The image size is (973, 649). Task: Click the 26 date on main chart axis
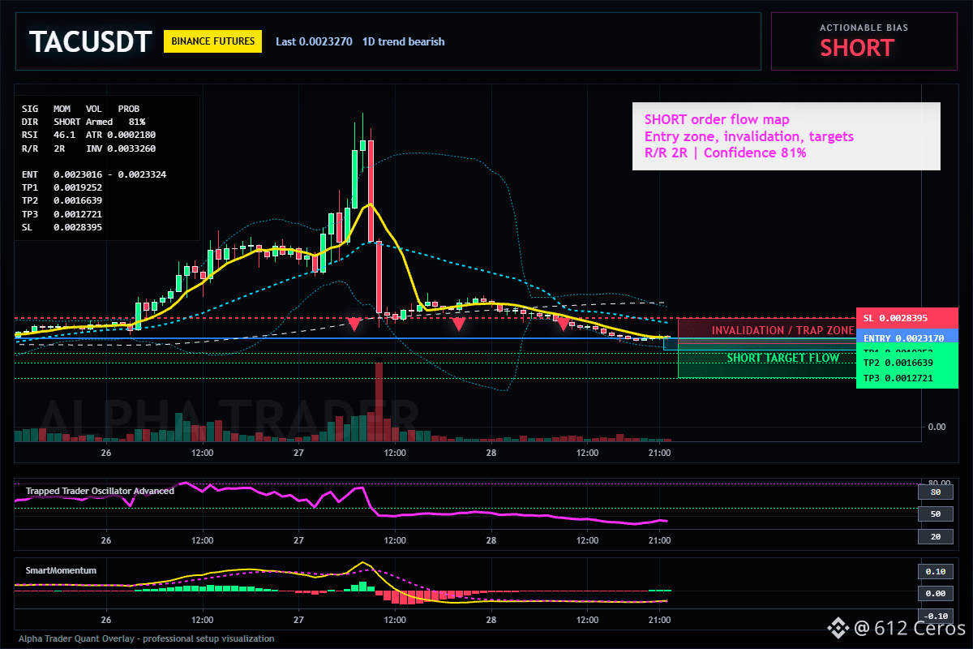(105, 453)
